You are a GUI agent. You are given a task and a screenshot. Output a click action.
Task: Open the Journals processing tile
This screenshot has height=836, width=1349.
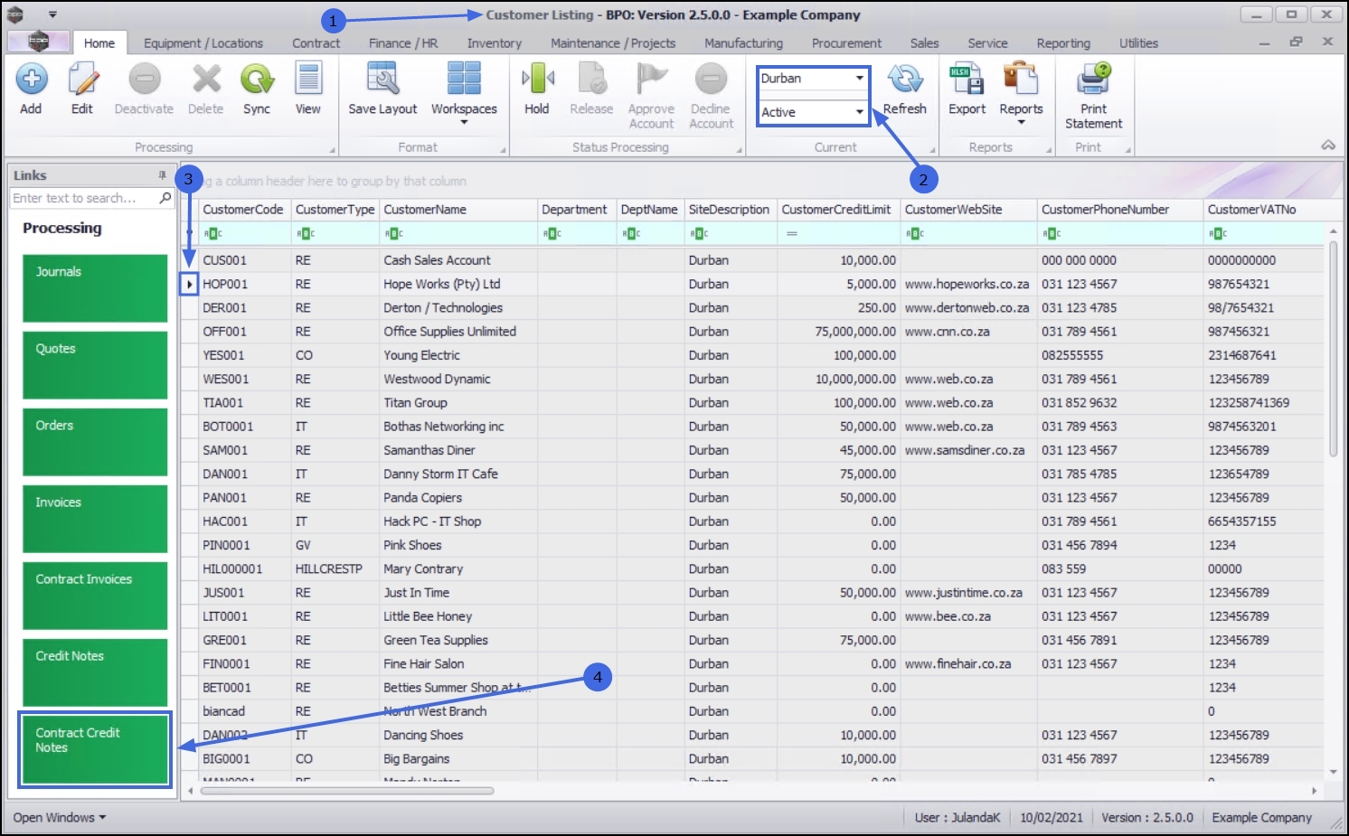(95, 288)
